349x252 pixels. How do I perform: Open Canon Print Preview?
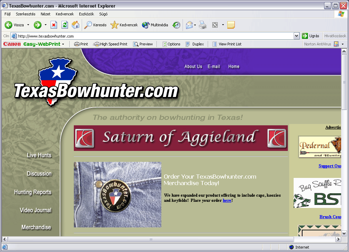[143, 44]
